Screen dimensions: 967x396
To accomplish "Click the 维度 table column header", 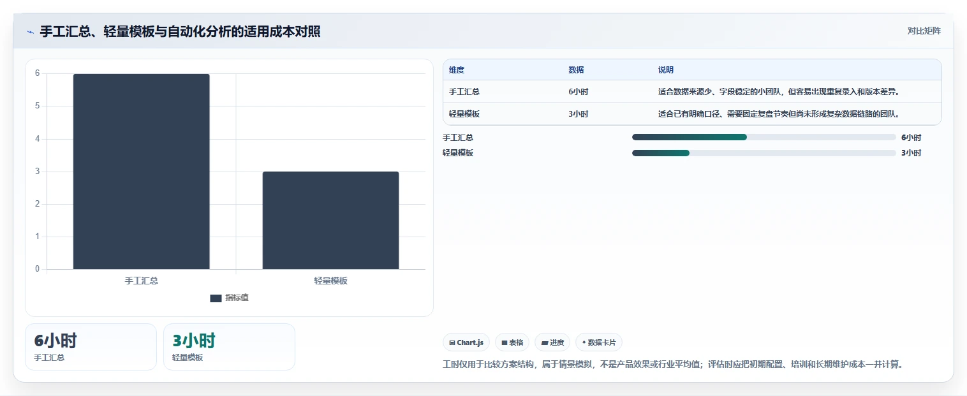I will [457, 70].
